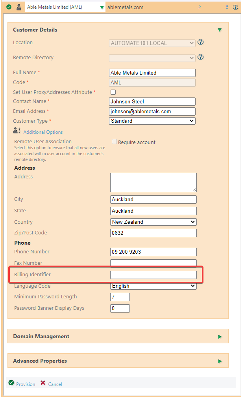
Task: Click the help icon beside Remote Directory
Action: click(x=201, y=57)
